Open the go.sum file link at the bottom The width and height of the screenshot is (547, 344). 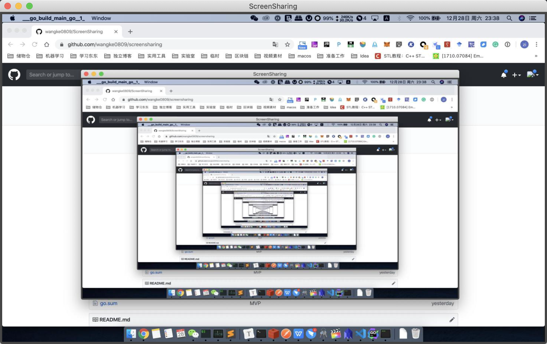tap(108, 303)
